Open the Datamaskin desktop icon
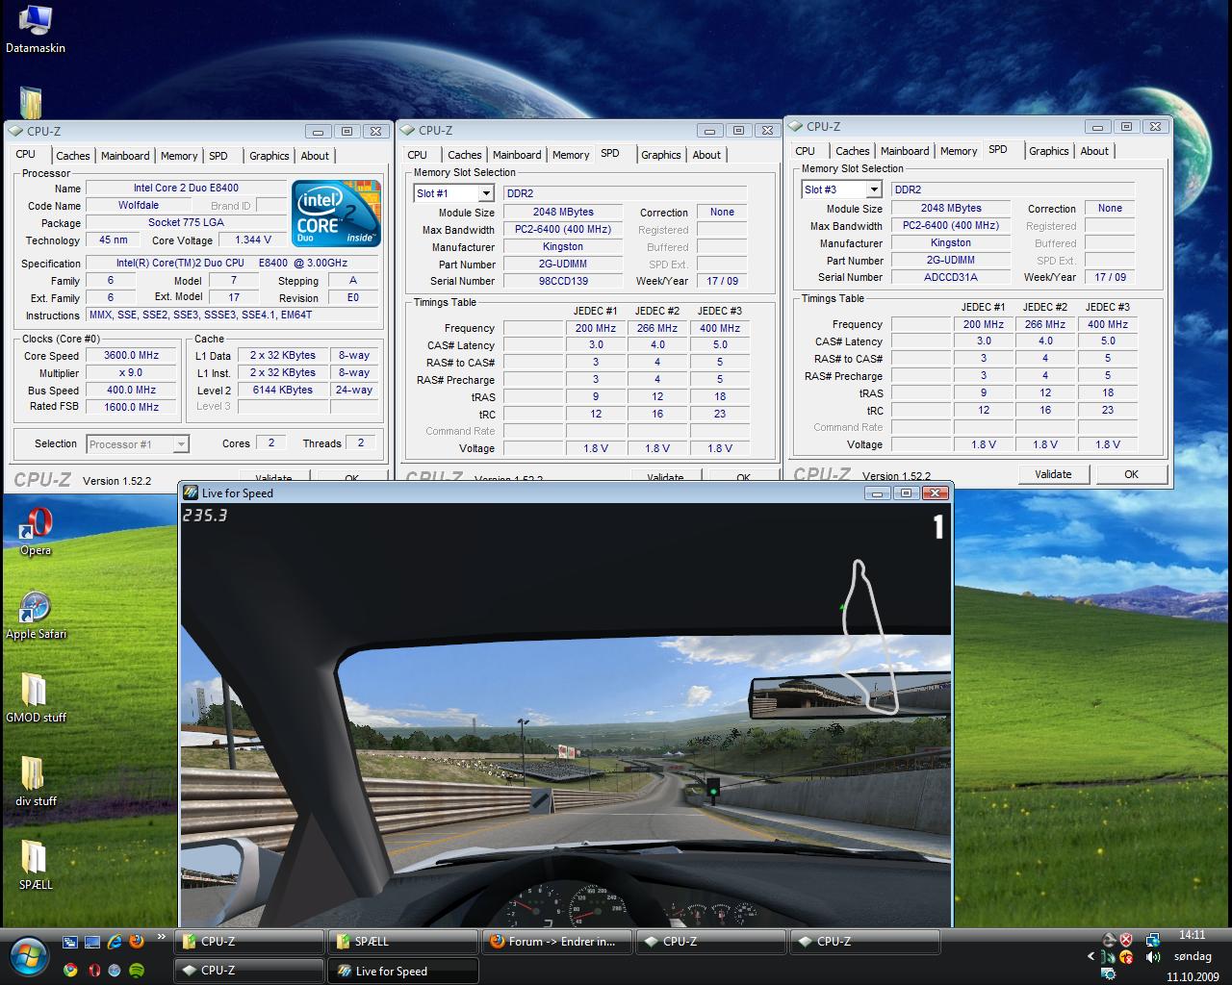The height and width of the screenshot is (985, 1232). coord(35,29)
